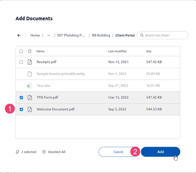The width and height of the screenshot is (196, 173).
Task: Click the file icon for Sample-Invoice-printable.webp
Action: (30, 74)
